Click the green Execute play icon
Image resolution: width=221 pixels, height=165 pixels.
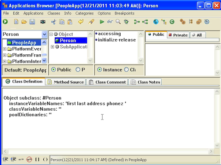102,22
